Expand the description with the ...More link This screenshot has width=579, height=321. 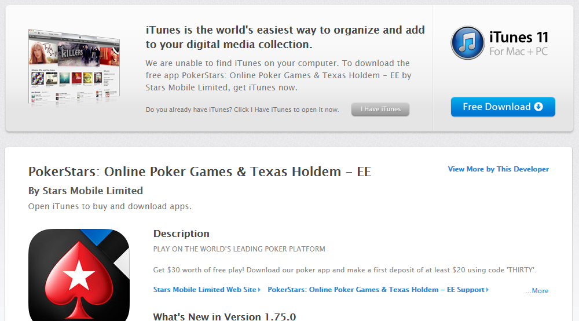point(537,291)
